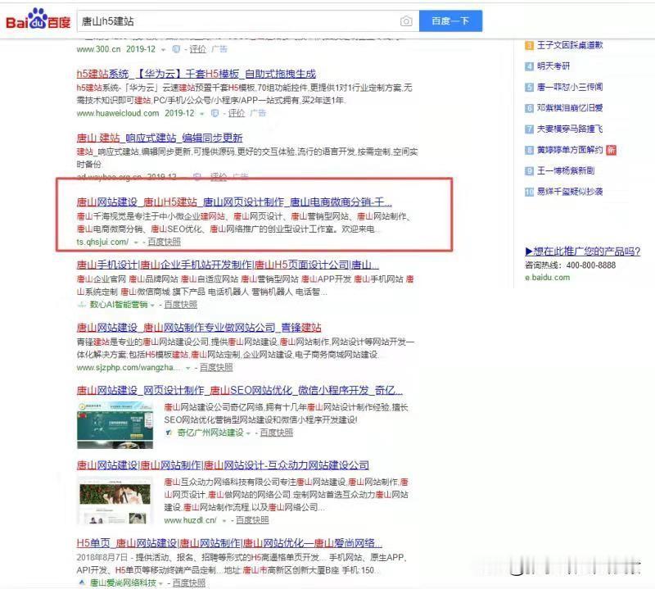Open the 互众动力网站建设公司 result title
The height and width of the screenshot is (589, 655).
point(223,464)
